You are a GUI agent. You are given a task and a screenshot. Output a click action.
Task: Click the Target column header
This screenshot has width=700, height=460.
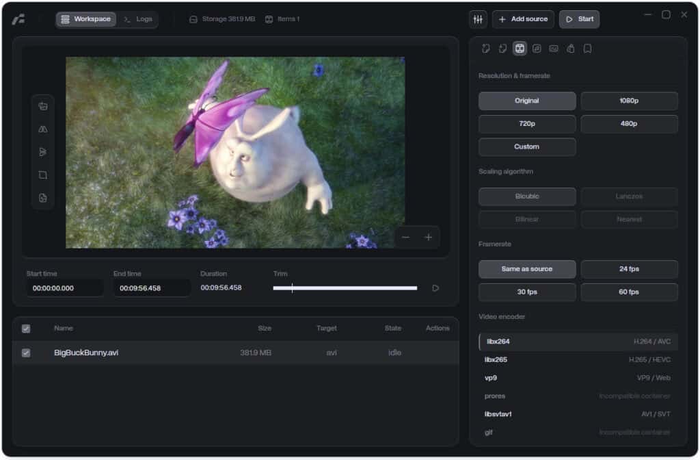point(326,329)
